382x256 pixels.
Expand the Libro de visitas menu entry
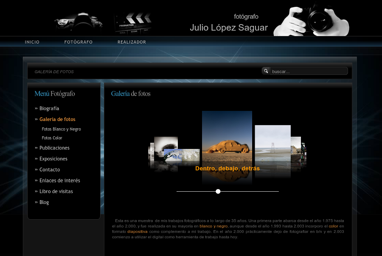56,191
